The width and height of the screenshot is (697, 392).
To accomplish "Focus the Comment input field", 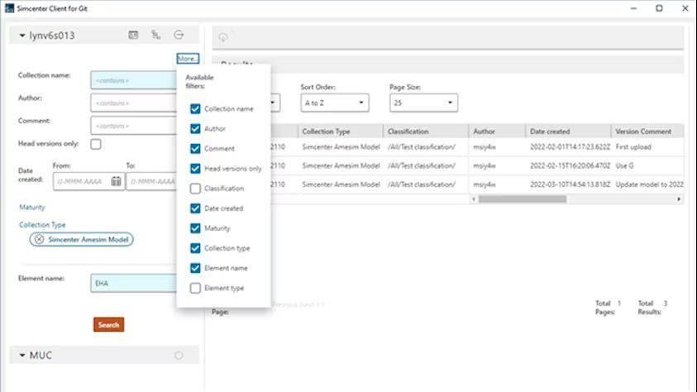I will [133, 126].
